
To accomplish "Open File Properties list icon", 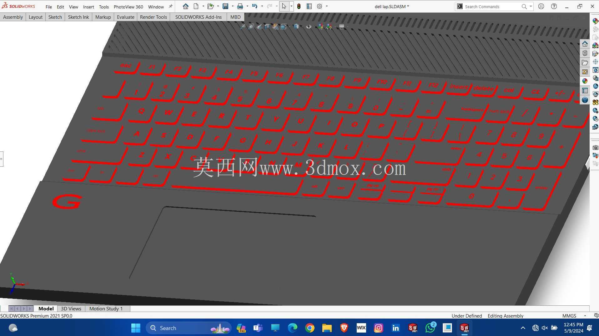I will [x=309, y=6].
